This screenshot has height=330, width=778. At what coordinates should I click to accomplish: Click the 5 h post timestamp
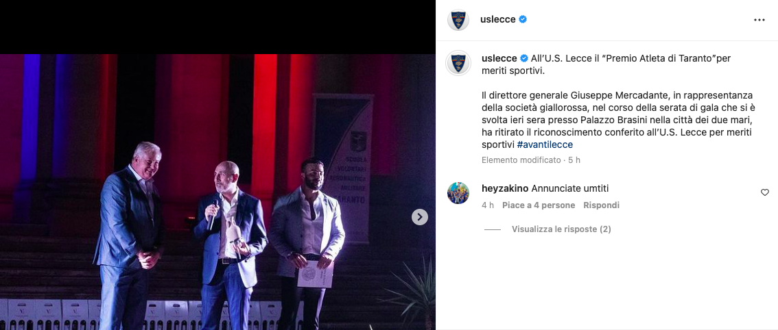574,160
